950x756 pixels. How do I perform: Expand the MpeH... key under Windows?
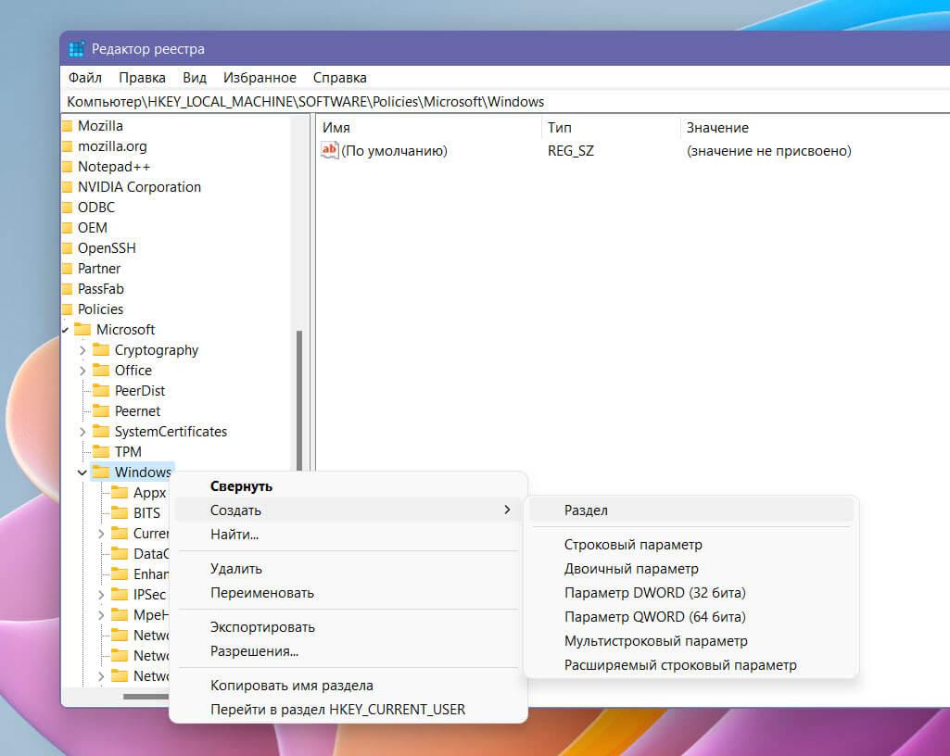pos(101,615)
